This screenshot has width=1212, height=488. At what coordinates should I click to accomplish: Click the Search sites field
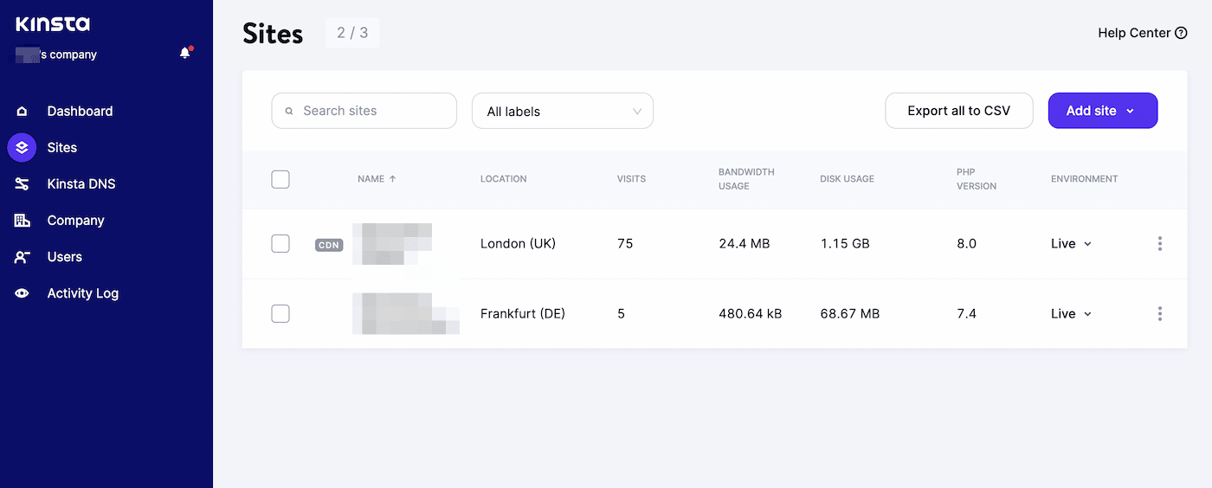[x=364, y=111]
